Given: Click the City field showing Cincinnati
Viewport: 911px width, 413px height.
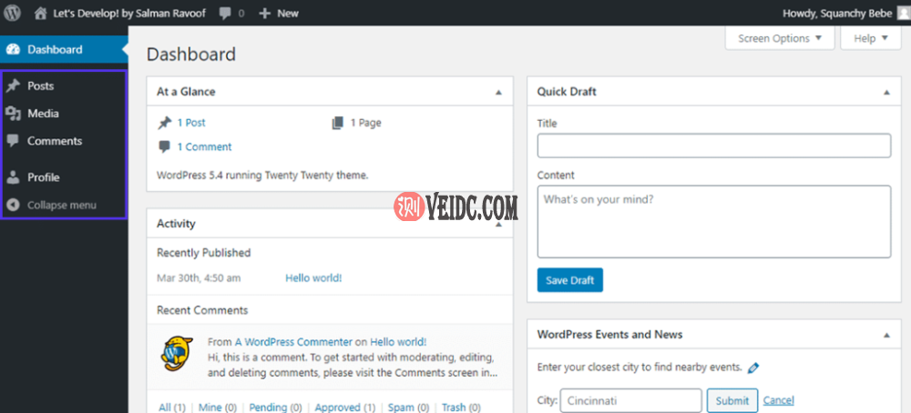Looking at the screenshot, I should [x=631, y=400].
